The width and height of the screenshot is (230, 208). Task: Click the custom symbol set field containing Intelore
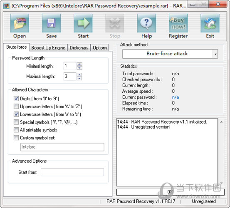pos(62,147)
